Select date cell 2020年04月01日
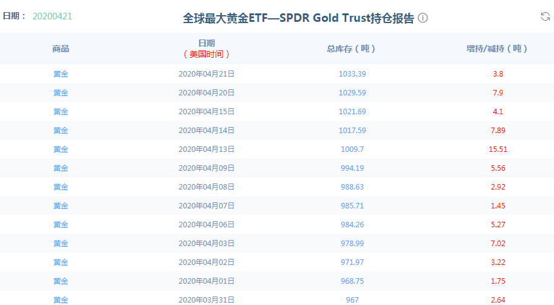The height and width of the screenshot is (305, 554). (x=207, y=281)
